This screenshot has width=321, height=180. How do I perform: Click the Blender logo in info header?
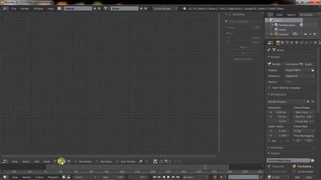pyautogui.click(x=185, y=8)
